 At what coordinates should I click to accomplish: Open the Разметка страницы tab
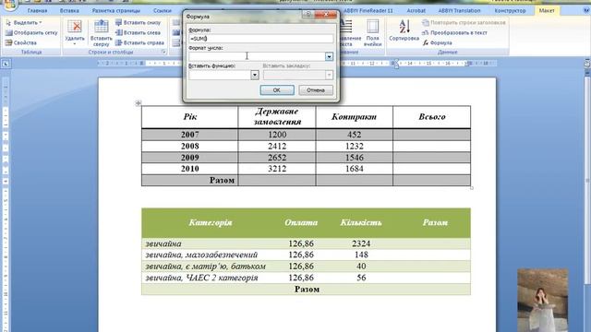tap(115, 10)
